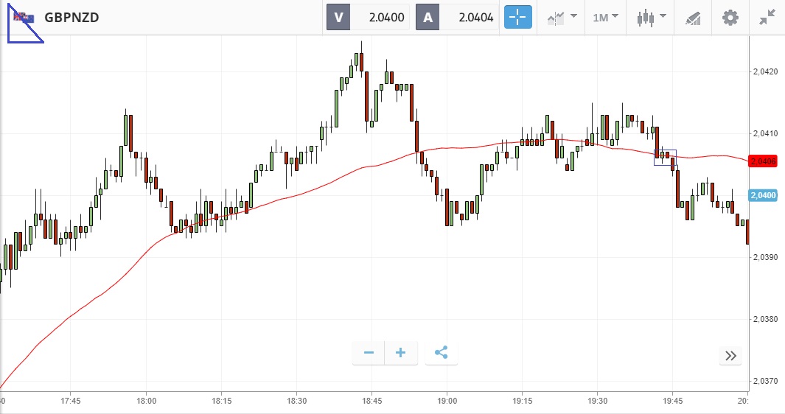The width and height of the screenshot is (785, 414).
Task: Select the drawing tools pencil icon
Action: 693,18
